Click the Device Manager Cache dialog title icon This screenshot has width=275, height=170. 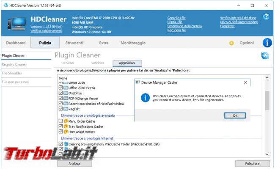[x=137, y=82]
